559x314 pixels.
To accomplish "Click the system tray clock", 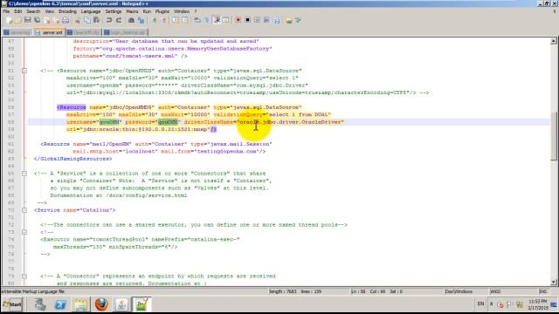I will pyautogui.click(x=538, y=304).
